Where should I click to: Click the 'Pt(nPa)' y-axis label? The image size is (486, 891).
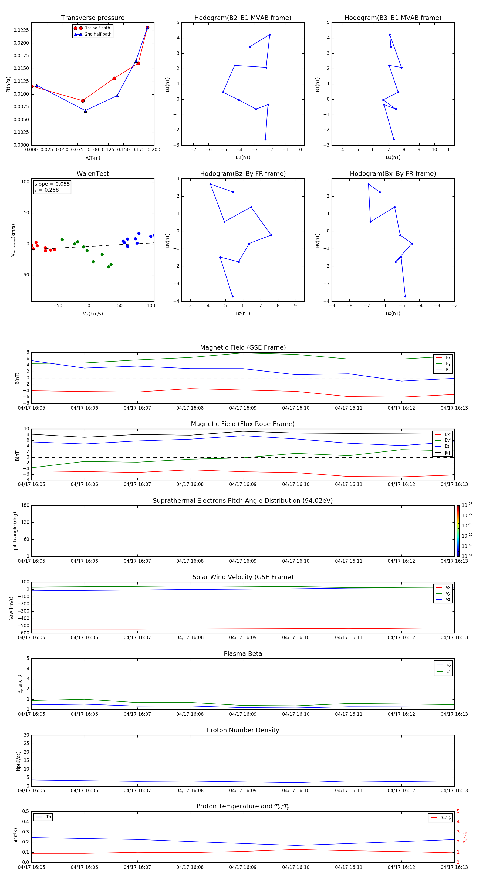(x=8, y=85)
